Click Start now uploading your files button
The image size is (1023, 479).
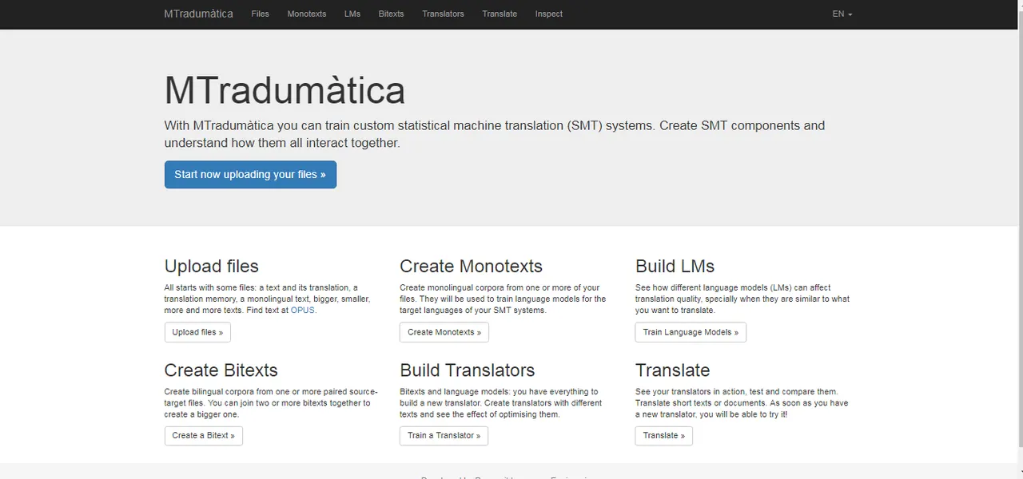pos(250,174)
